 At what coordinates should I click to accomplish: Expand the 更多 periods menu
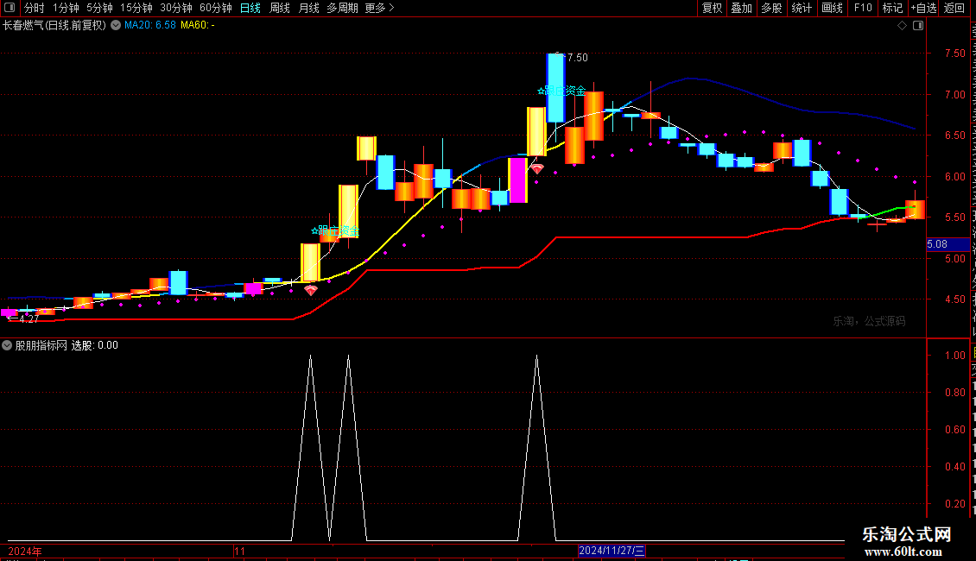click(x=380, y=8)
